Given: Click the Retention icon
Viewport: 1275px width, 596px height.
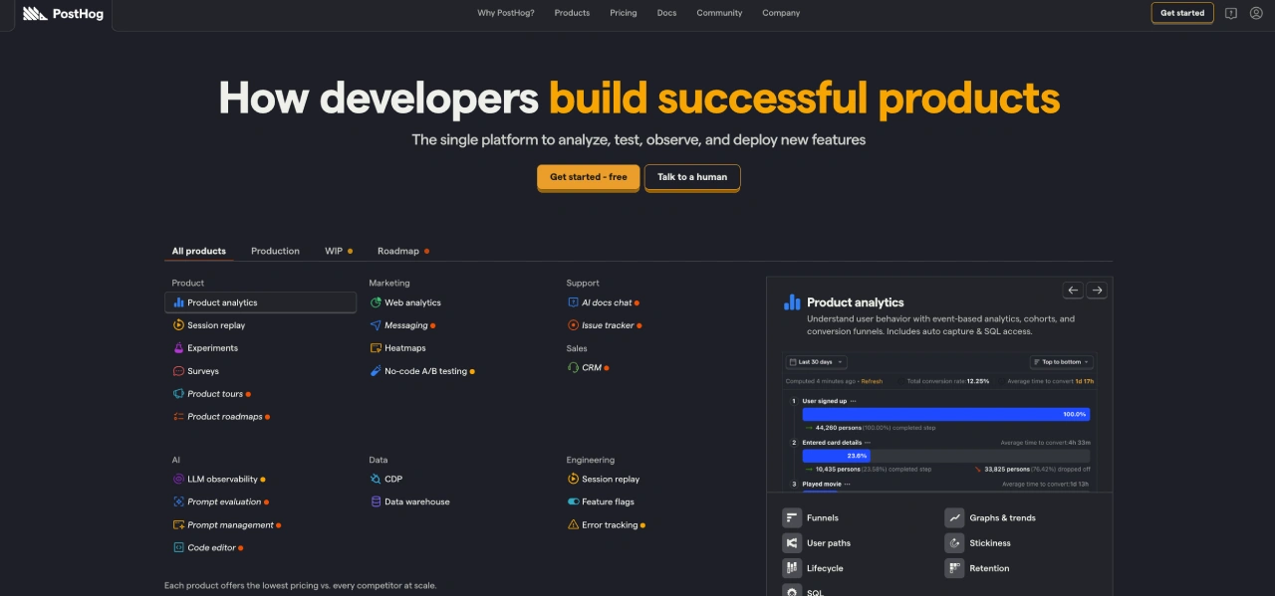Looking at the screenshot, I should pos(954,568).
